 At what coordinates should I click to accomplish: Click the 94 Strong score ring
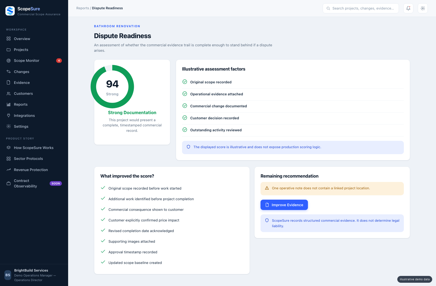coord(112,87)
